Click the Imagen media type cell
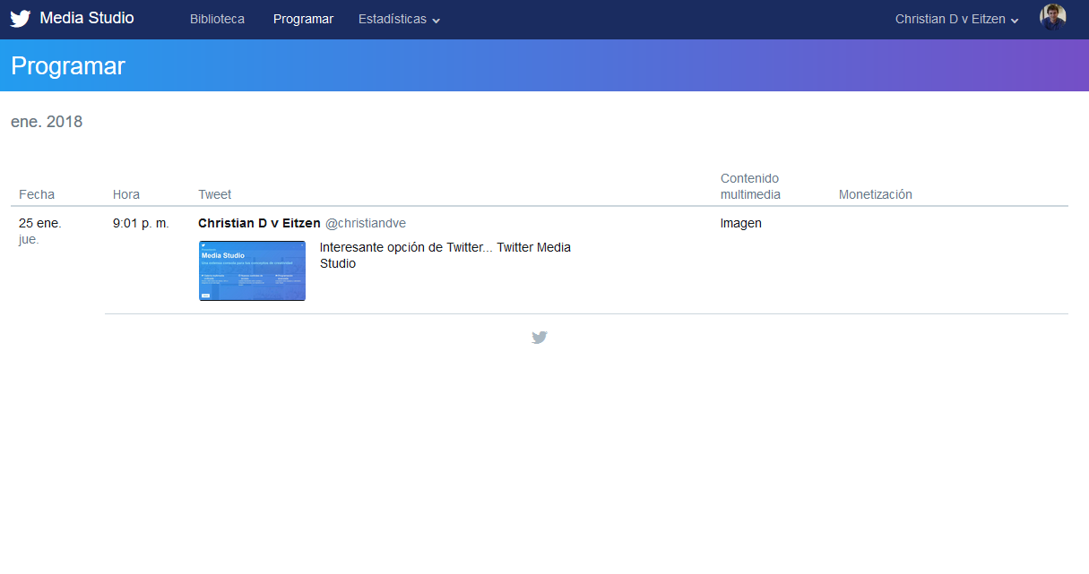 [x=741, y=223]
